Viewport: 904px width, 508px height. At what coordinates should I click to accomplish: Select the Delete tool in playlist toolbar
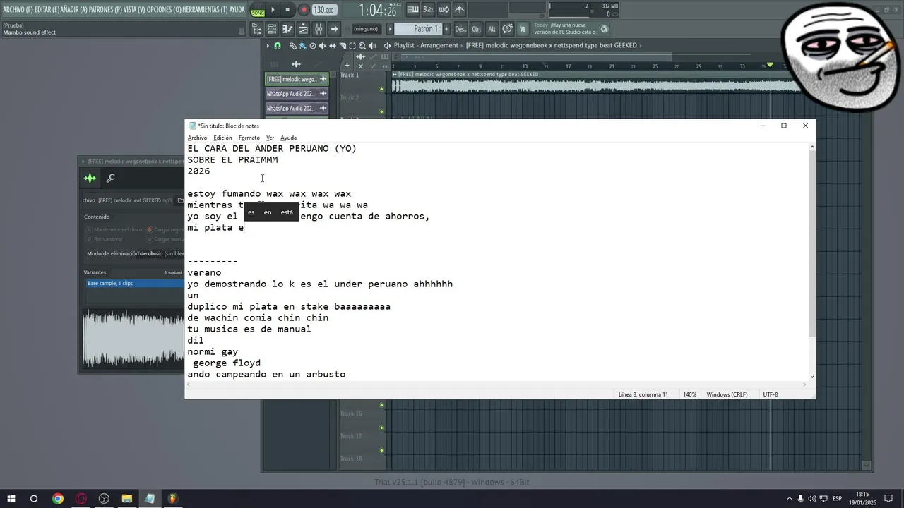coord(313,46)
